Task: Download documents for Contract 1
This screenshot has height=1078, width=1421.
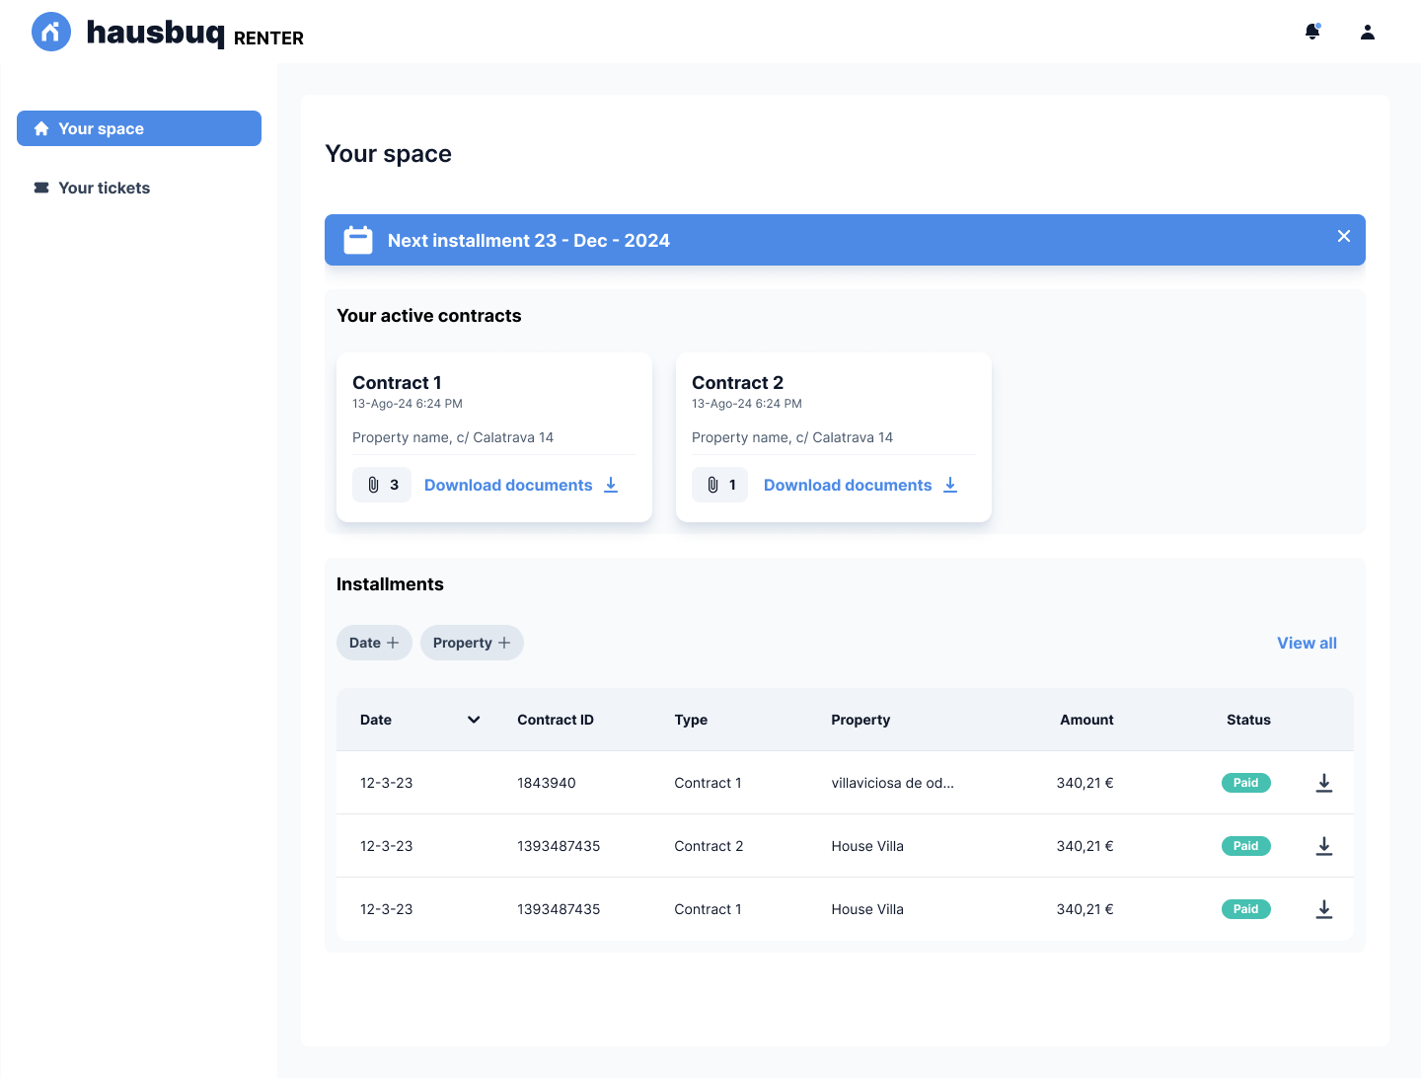Action: 520,485
